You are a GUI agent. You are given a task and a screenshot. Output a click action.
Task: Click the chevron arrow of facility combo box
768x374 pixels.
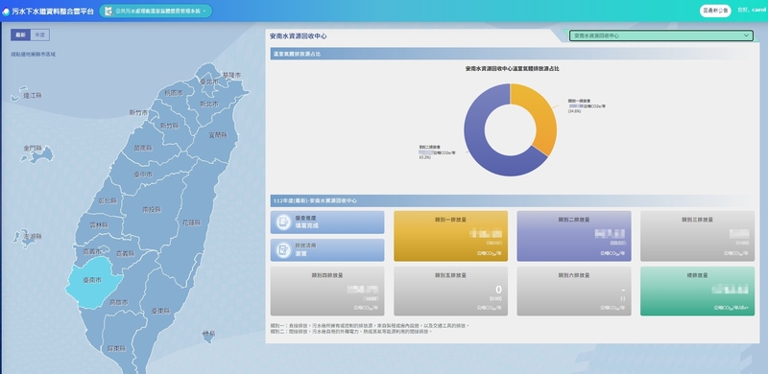point(747,35)
